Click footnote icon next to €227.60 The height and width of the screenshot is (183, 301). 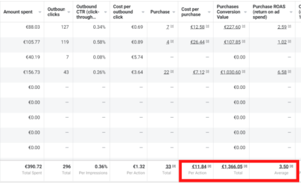[x=243, y=26]
